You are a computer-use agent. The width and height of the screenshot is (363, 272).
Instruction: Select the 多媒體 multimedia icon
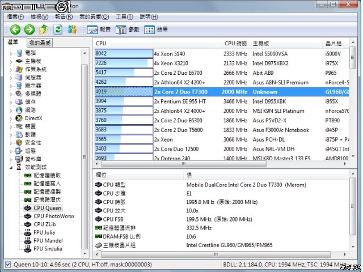pyautogui.click(x=19, y=93)
